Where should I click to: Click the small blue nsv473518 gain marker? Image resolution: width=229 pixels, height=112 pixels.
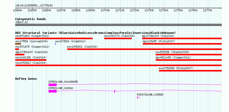tap(56, 44)
